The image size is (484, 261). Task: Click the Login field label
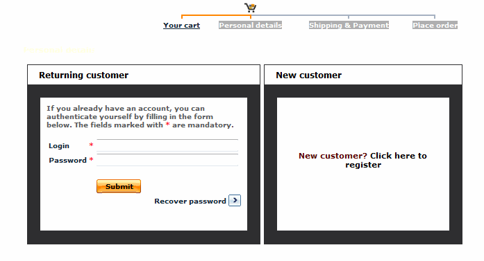59,145
